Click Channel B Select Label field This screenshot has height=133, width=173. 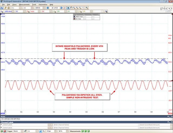point(25,128)
